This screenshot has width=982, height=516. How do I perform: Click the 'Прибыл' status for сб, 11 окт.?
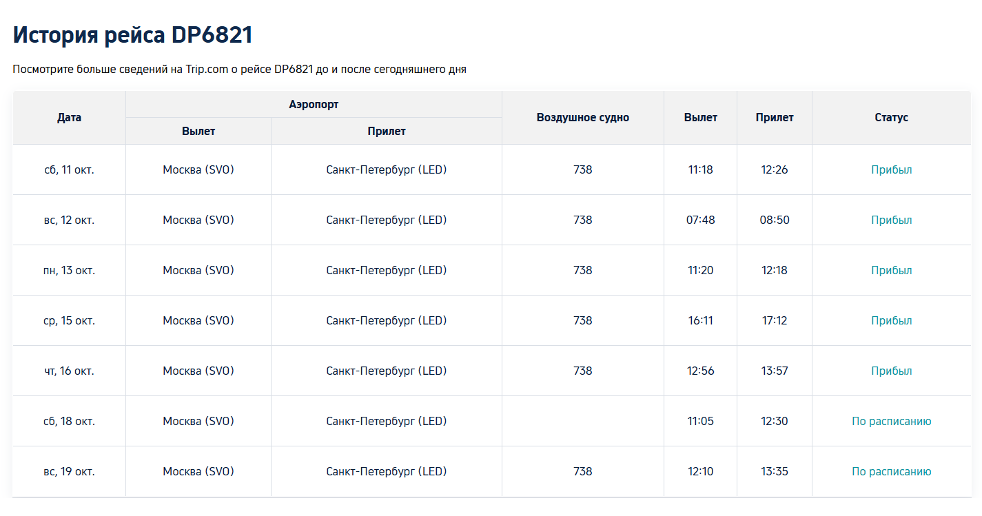(x=891, y=169)
